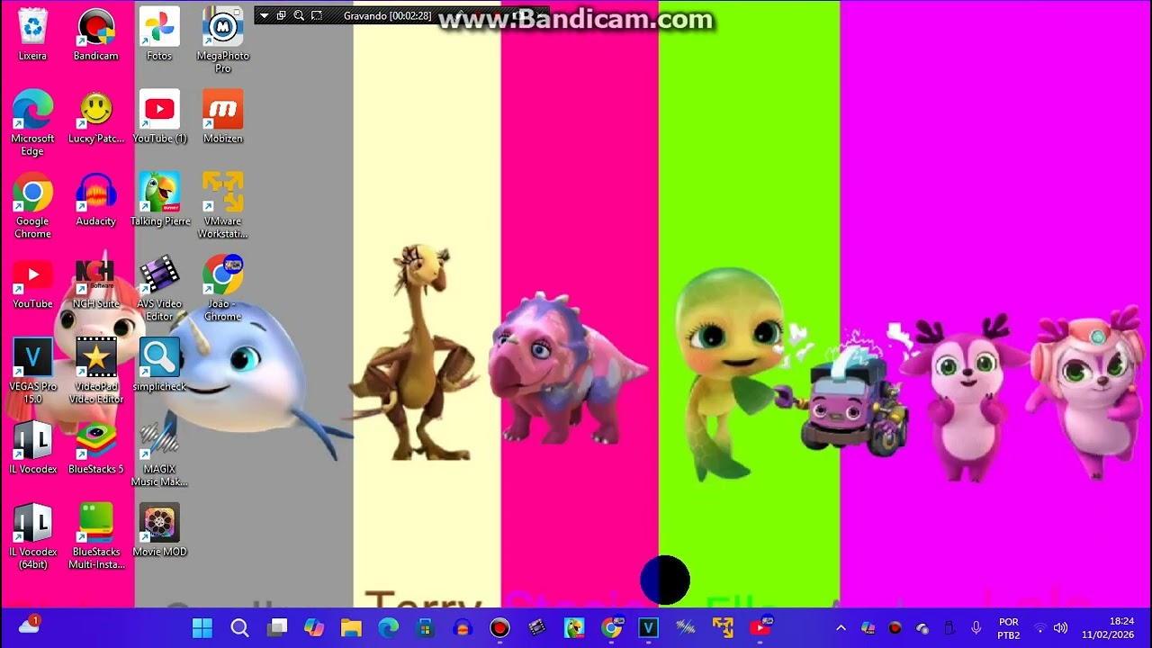The height and width of the screenshot is (648, 1152).
Task: Open the Wi-Fi network tray icon
Action: point(1040,628)
